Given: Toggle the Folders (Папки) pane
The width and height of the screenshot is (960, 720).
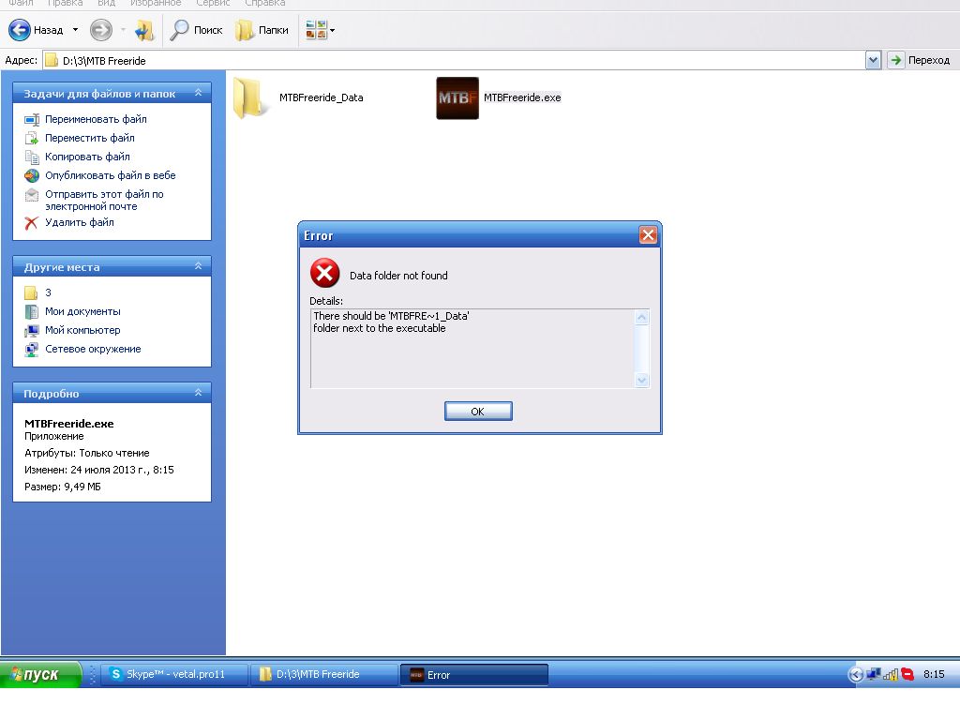Looking at the screenshot, I should tap(262, 29).
